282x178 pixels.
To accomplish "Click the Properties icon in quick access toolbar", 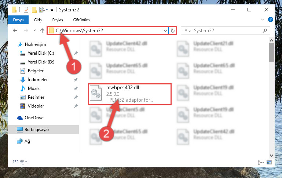I will click(26, 10).
